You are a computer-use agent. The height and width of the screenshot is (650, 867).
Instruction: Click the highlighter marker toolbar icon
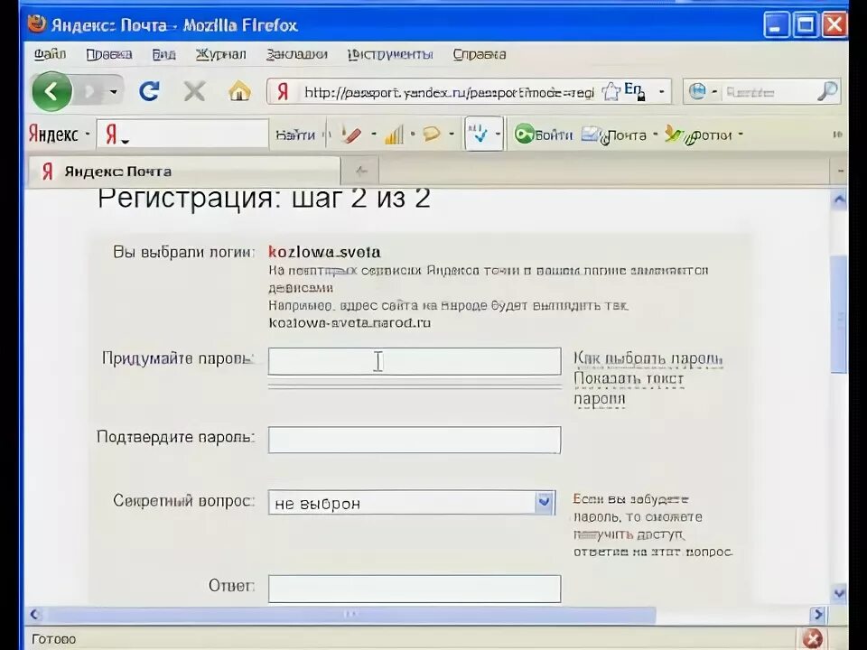pyautogui.click(x=350, y=135)
